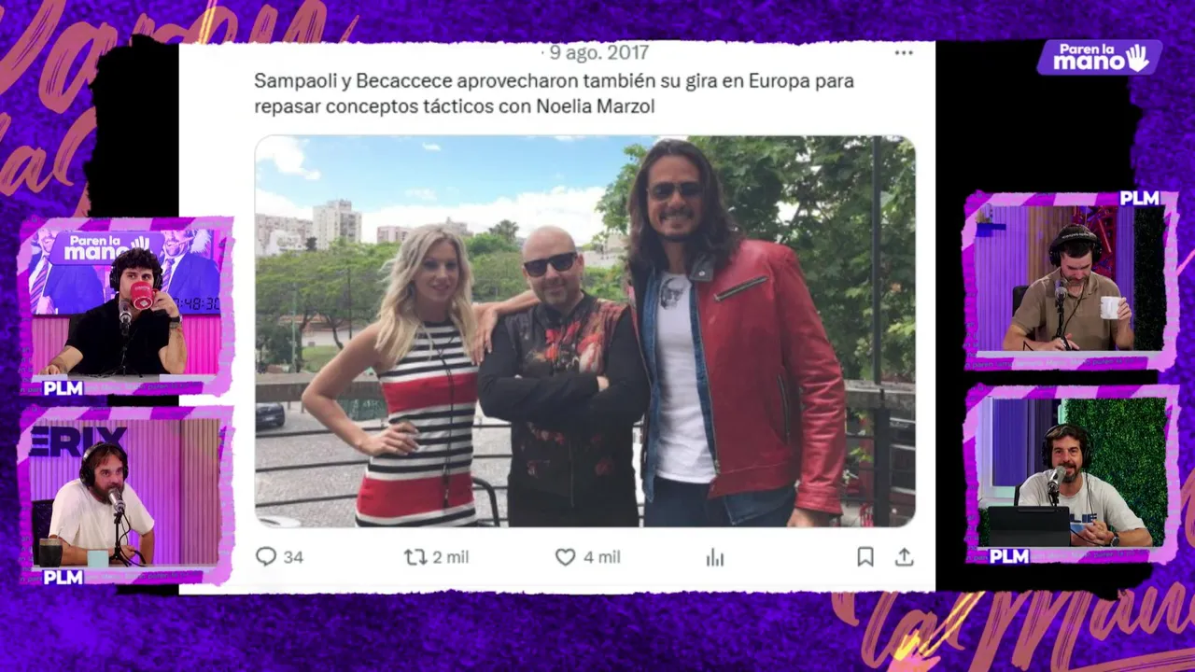Click the 9 ago. 2017 date link

(598, 53)
